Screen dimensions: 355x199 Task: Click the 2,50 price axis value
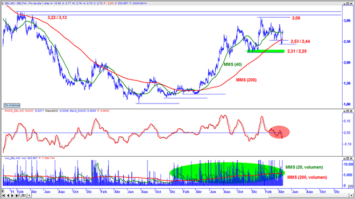[347, 41]
